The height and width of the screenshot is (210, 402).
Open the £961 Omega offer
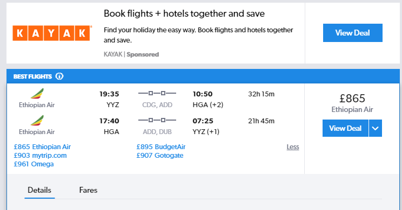click(33, 164)
